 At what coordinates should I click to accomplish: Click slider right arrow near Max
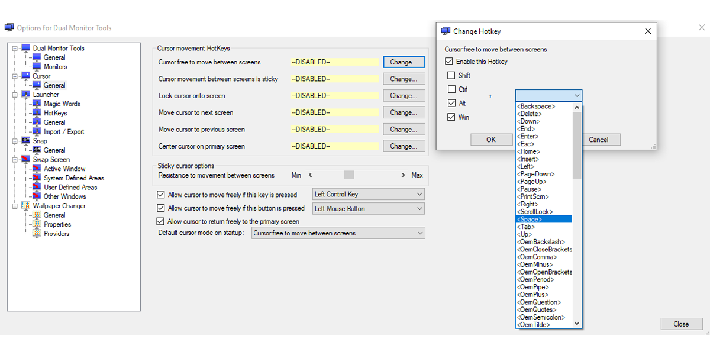pyautogui.click(x=404, y=175)
